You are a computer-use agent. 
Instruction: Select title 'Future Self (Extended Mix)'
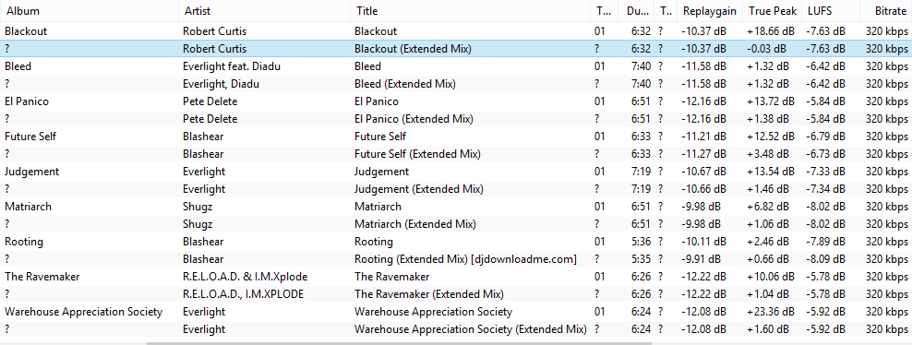tap(417, 154)
